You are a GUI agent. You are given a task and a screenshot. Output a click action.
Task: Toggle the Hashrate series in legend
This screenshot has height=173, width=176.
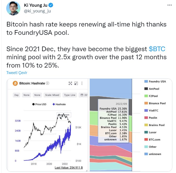[x=59, y=104]
